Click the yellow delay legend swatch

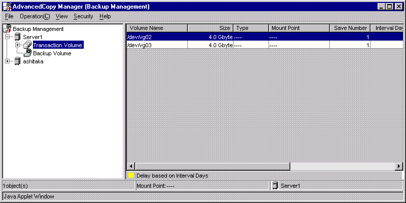point(131,175)
